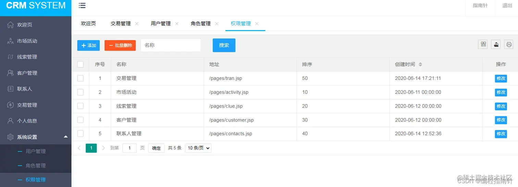Screen dimensions: 518x187
Task: Close the 角色管理 tab with its X
Action: coord(217,24)
